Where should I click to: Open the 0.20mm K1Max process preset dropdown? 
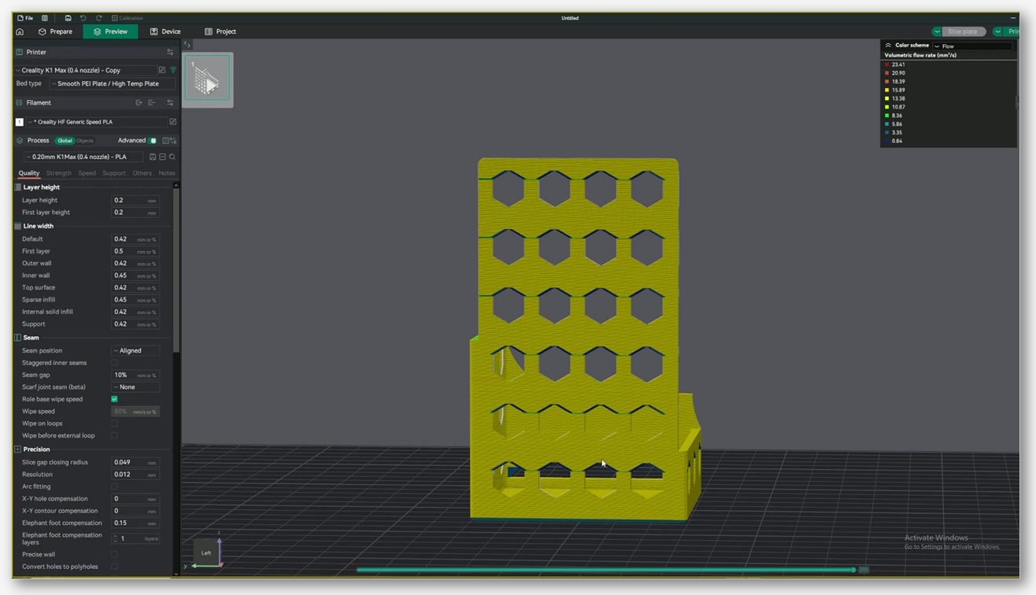click(83, 157)
